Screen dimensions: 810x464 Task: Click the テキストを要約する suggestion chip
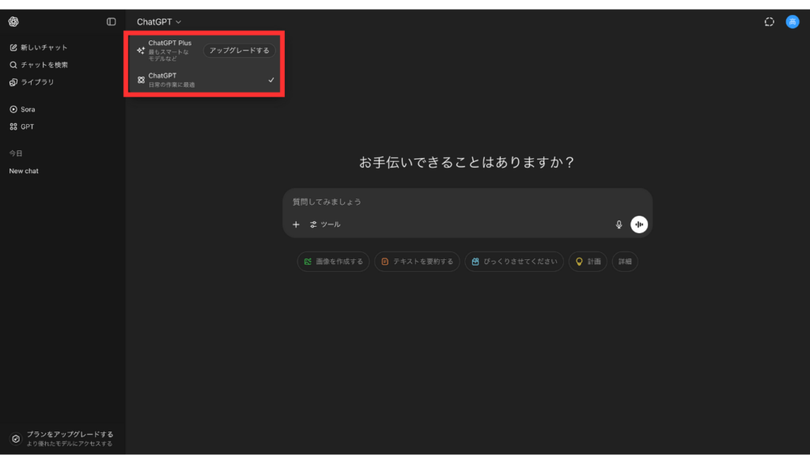tap(417, 262)
